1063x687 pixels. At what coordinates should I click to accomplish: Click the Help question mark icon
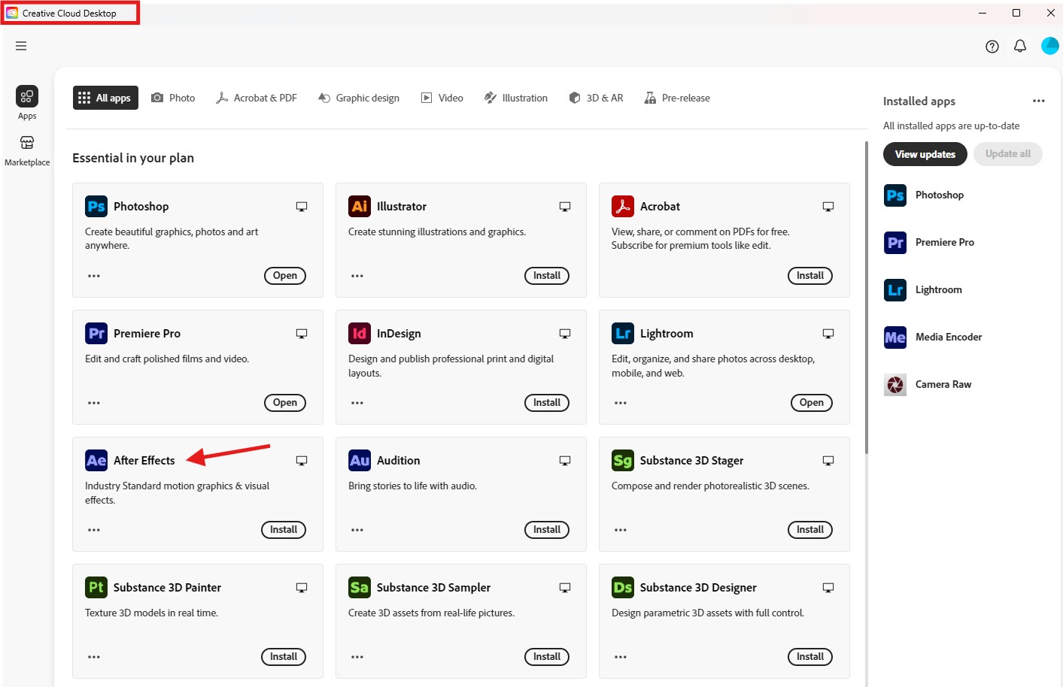click(992, 47)
